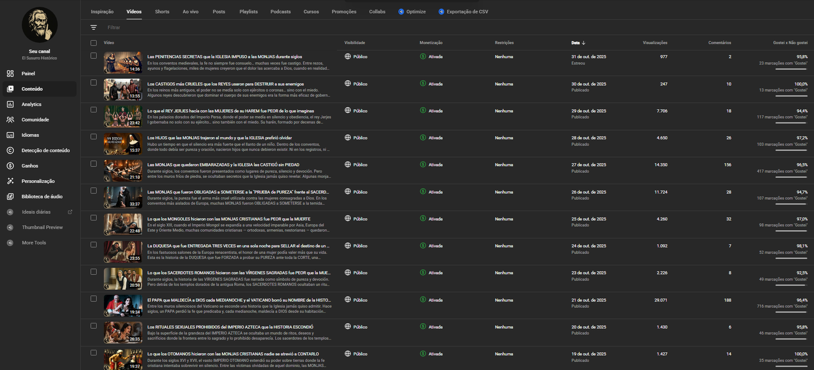This screenshot has width=814, height=370.
Task: Open Biblioteca de áudio icon
Action: 10,197
